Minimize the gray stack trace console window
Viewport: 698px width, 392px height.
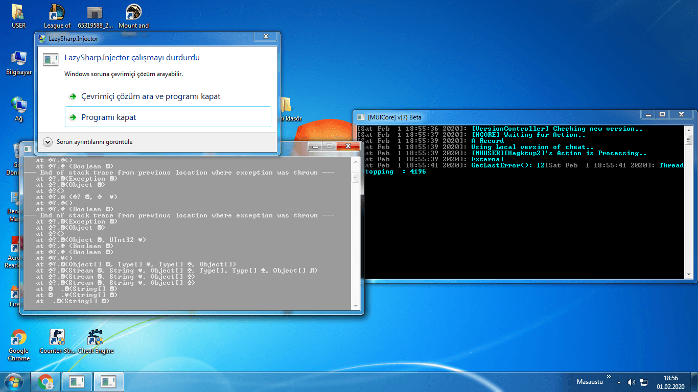[315, 146]
